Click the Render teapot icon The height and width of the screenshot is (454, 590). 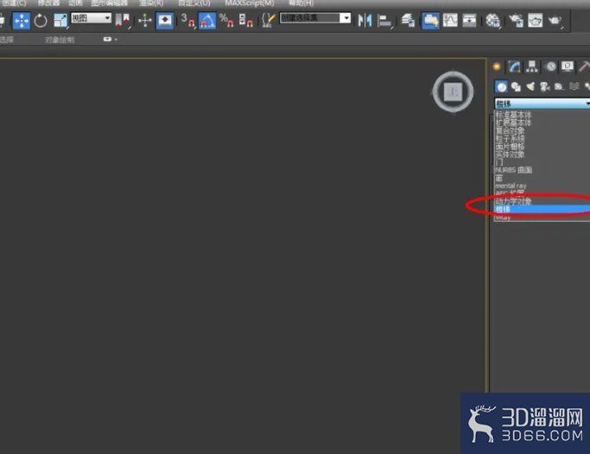tap(555, 20)
